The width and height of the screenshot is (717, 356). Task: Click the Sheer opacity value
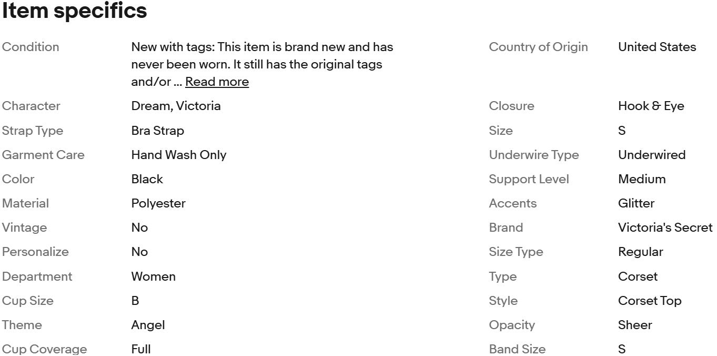(x=635, y=325)
